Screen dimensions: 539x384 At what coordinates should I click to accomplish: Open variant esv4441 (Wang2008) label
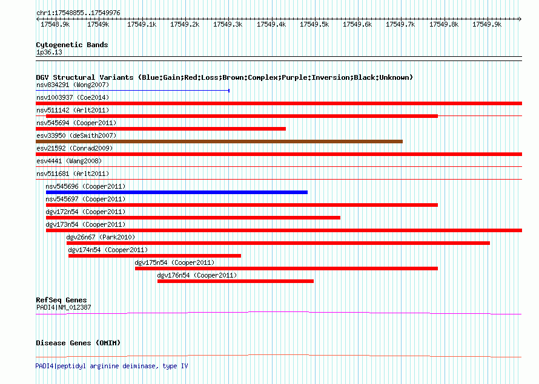(x=69, y=161)
